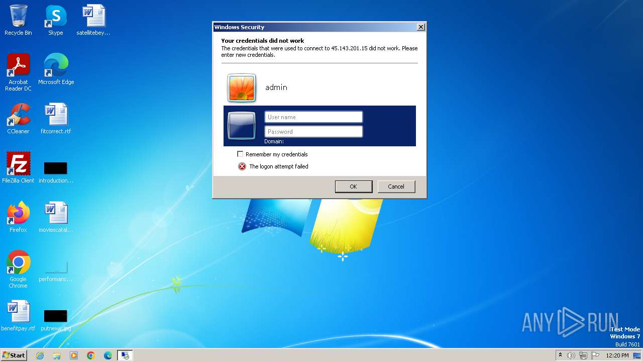Open the CCleaner shortcut
This screenshot has height=362, width=643.
pos(18,119)
